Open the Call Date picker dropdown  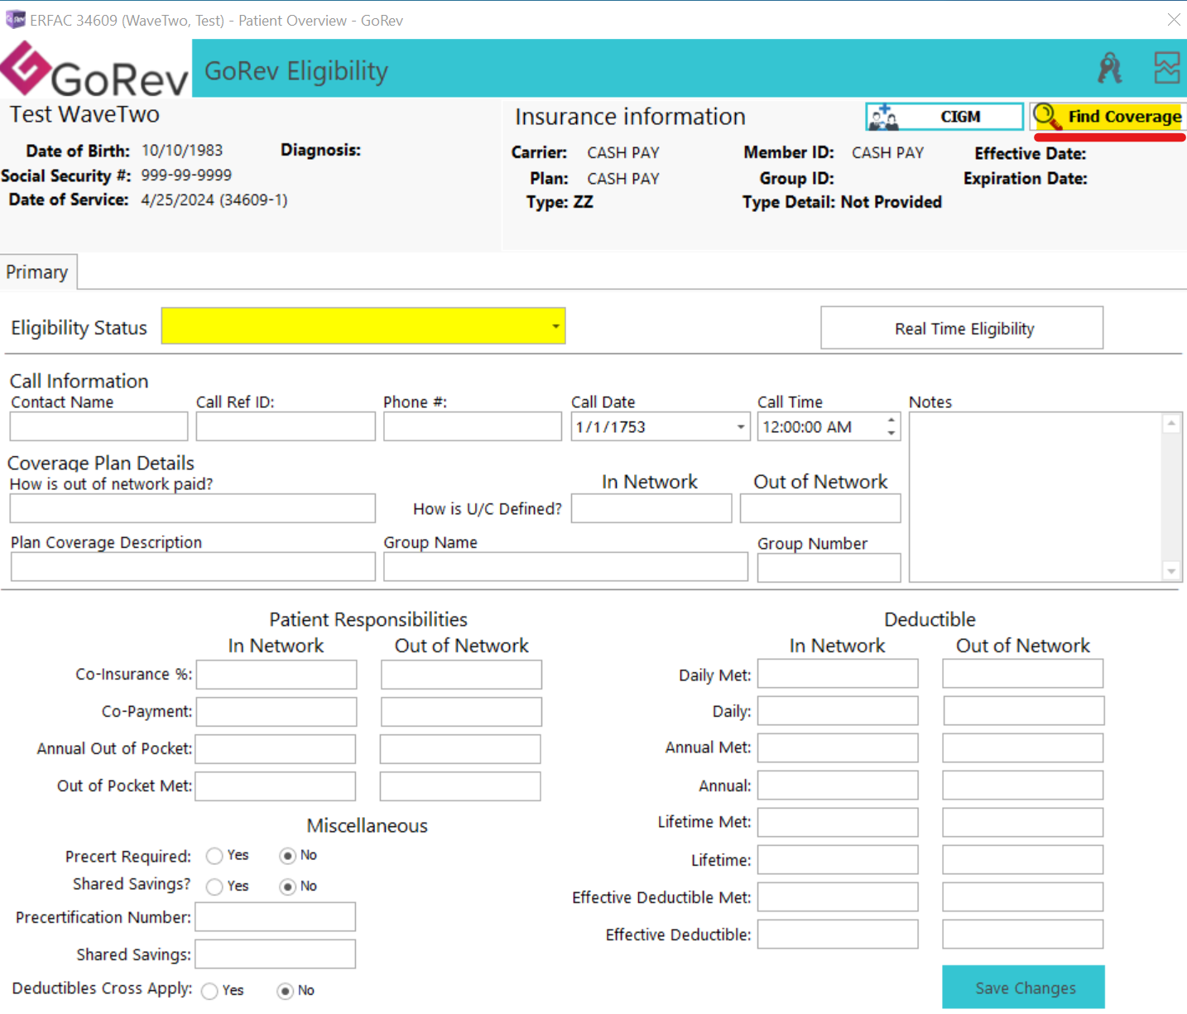click(x=740, y=427)
